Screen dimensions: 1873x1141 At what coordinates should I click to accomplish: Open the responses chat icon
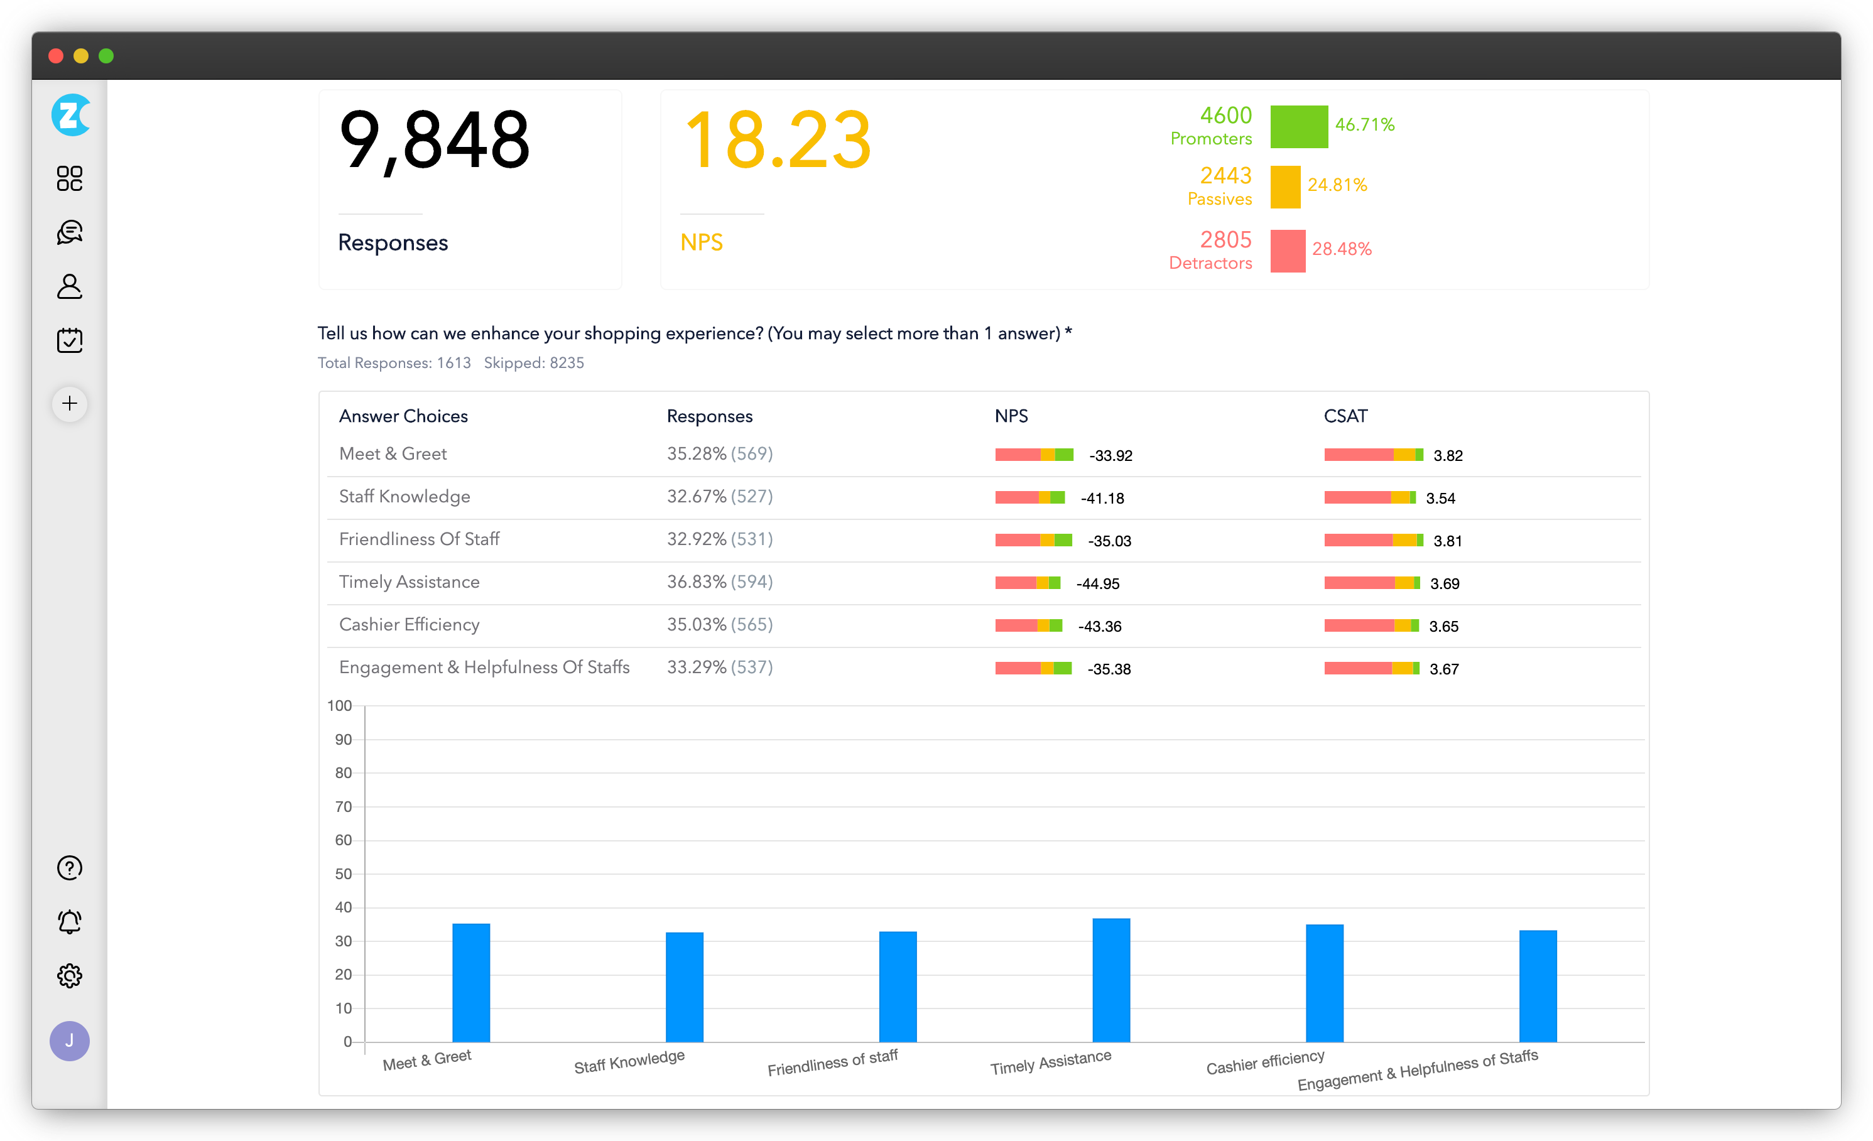click(x=69, y=232)
